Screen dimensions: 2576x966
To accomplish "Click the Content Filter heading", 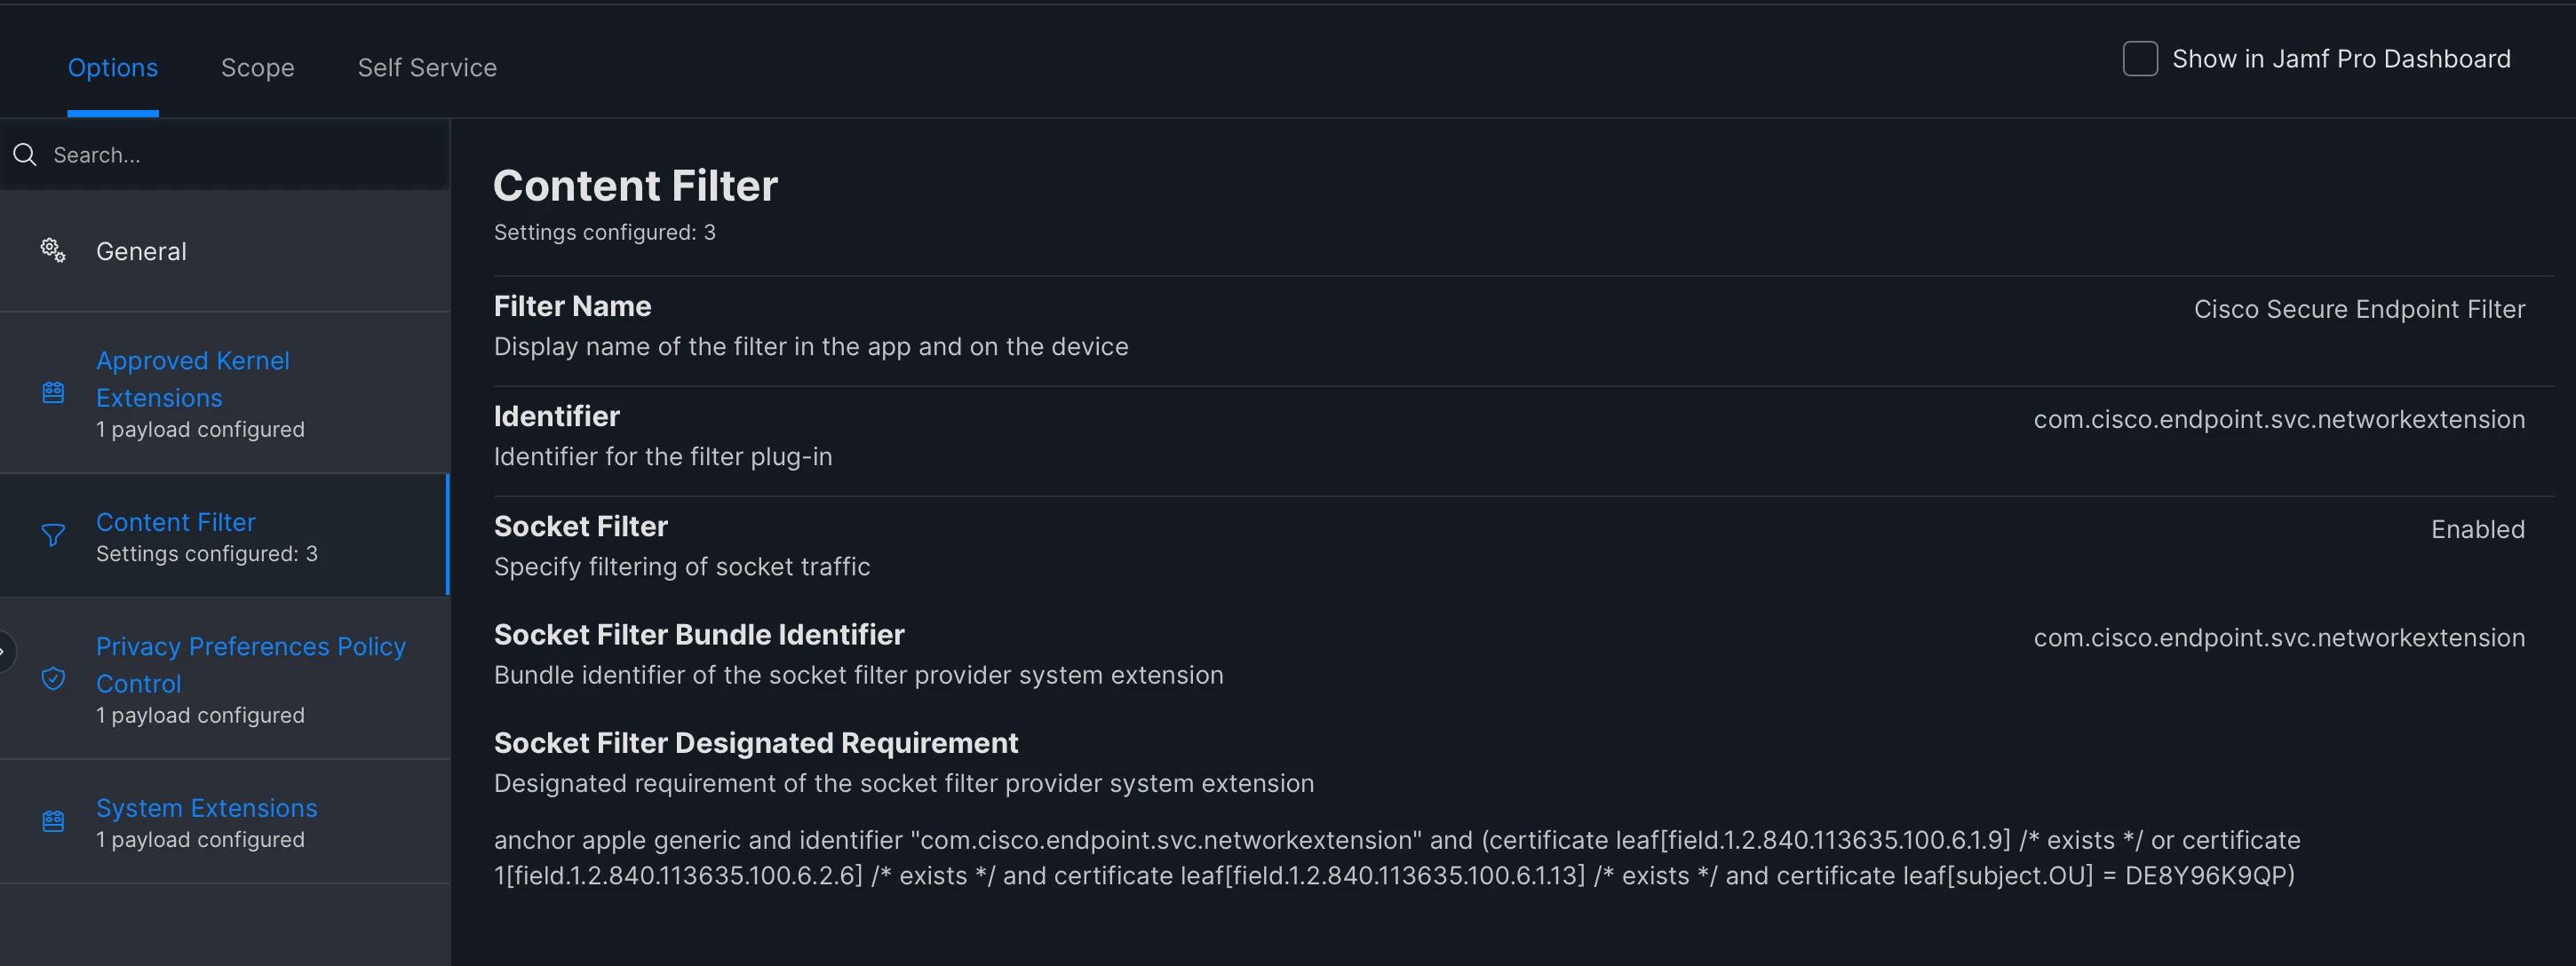I will click(x=636, y=186).
